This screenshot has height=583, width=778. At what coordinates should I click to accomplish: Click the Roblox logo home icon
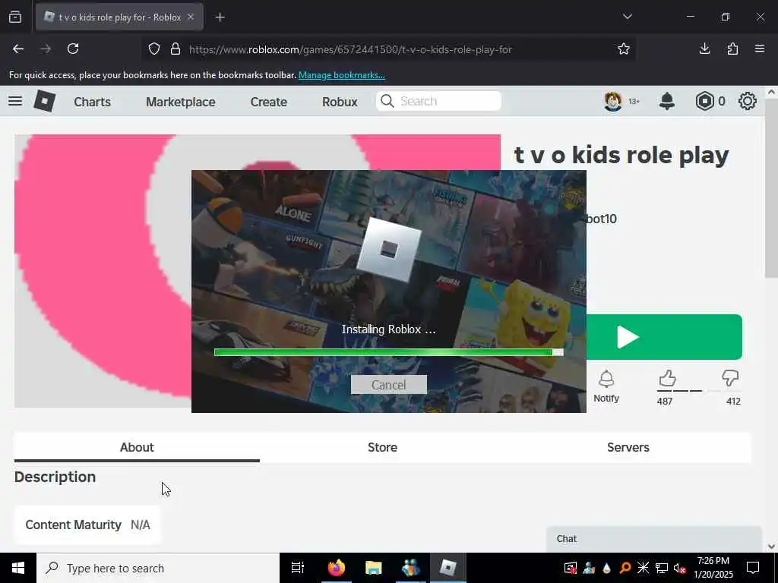pyautogui.click(x=44, y=101)
